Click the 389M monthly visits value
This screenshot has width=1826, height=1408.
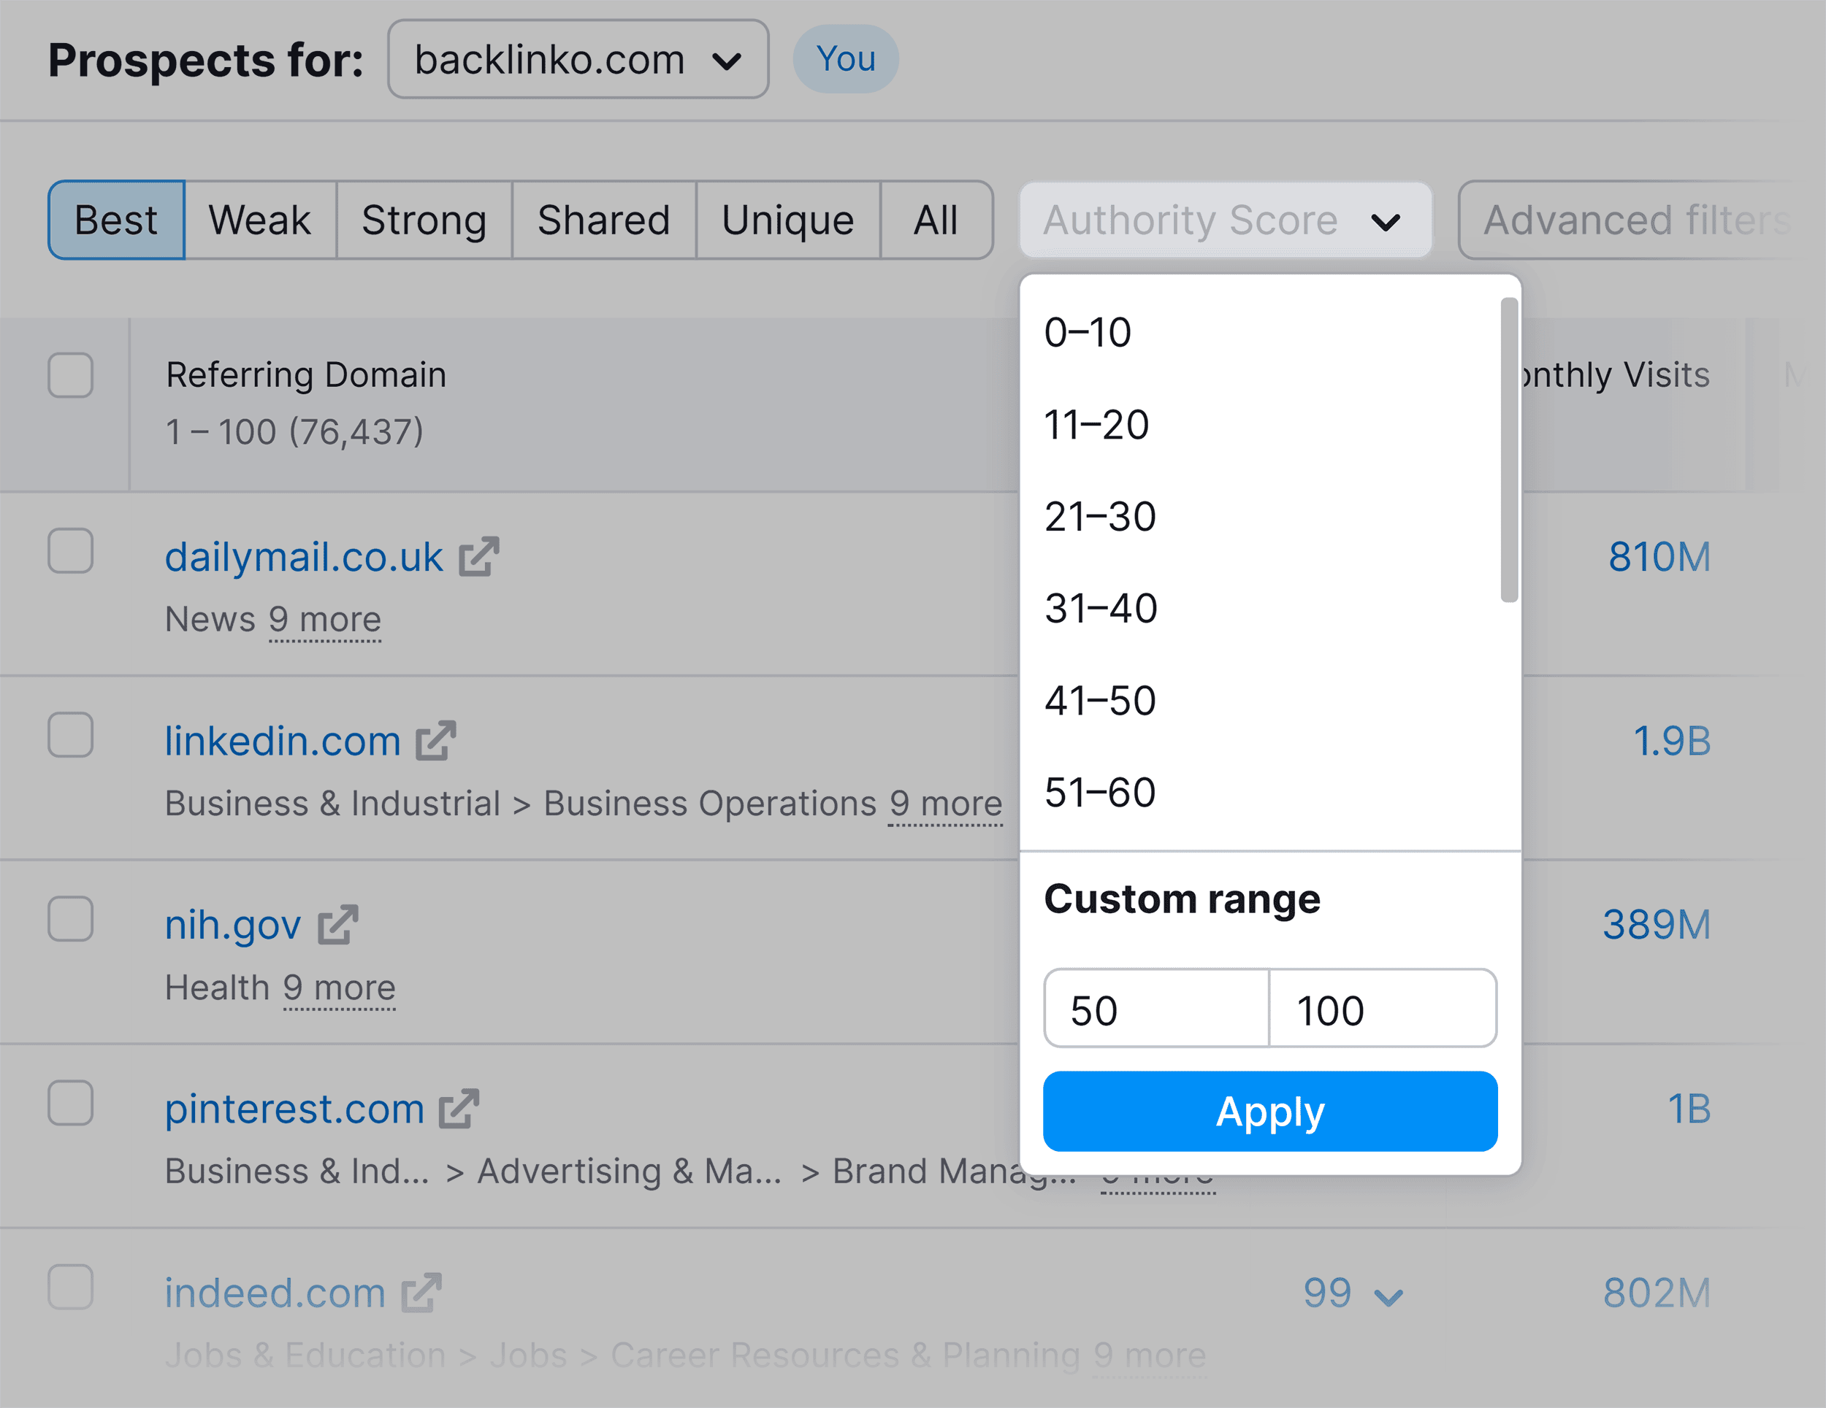click(1657, 924)
